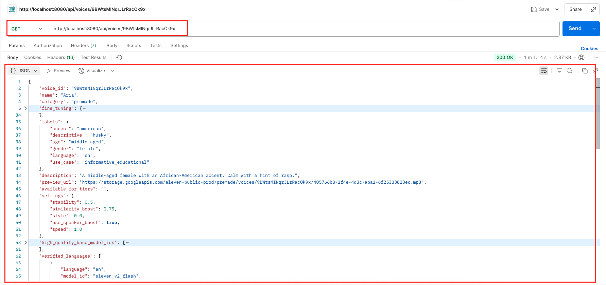606x285 pixels.
Task: Click the use_speaker_boost value true
Action: [111, 223]
